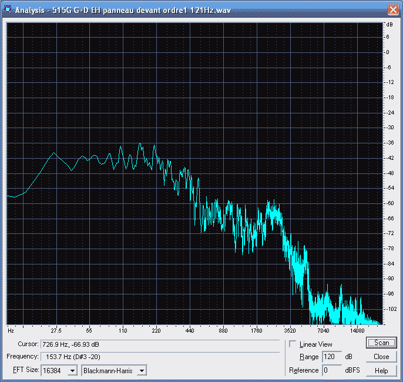Open the FFT Size dropdown arrow
The image size is (403, 382).
tap(73, 371)
